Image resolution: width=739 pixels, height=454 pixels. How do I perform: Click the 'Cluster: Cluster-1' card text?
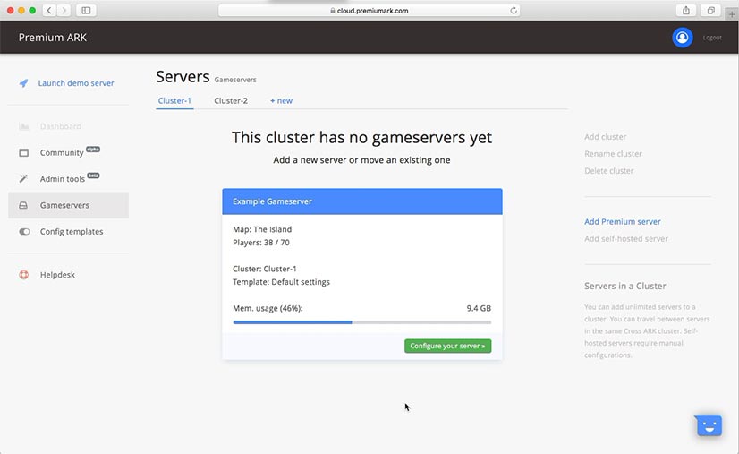pos(265,269)
